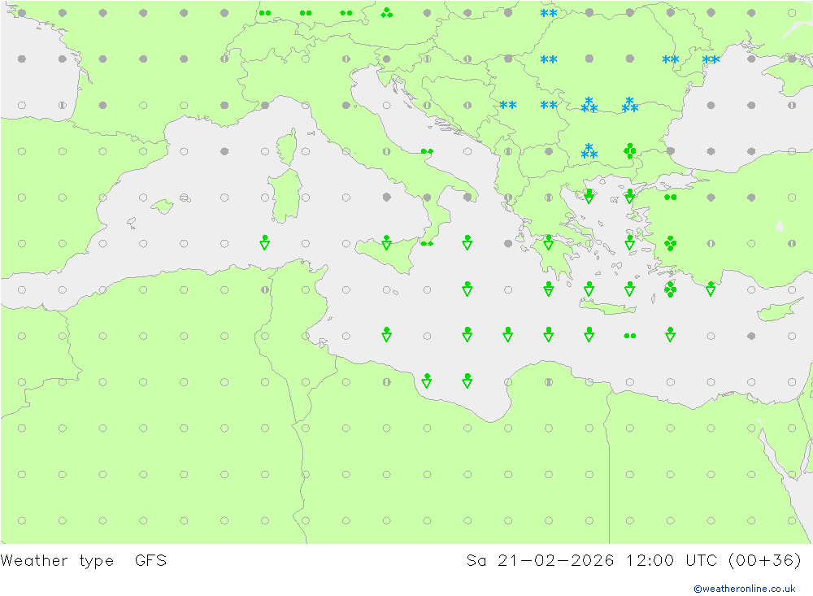Click the island of Sardinia on the map
The image size is (813, 596).
tap(285, 196)
